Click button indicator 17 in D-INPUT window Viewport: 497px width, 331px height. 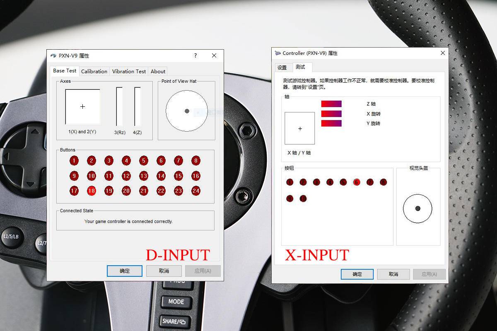tap(74, 191)
